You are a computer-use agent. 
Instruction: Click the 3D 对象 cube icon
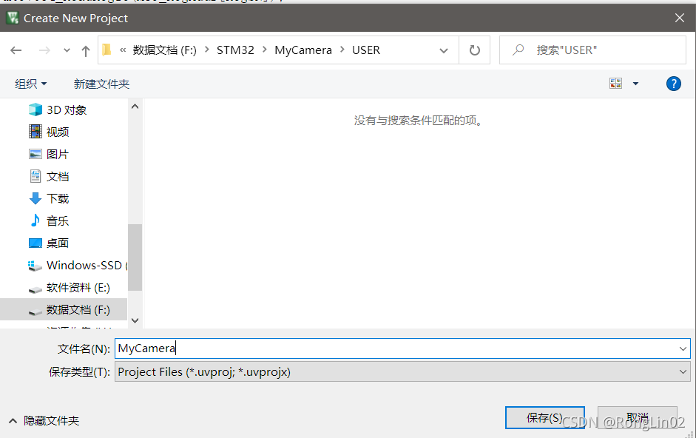pyautogui.click(x=35, y=109)
